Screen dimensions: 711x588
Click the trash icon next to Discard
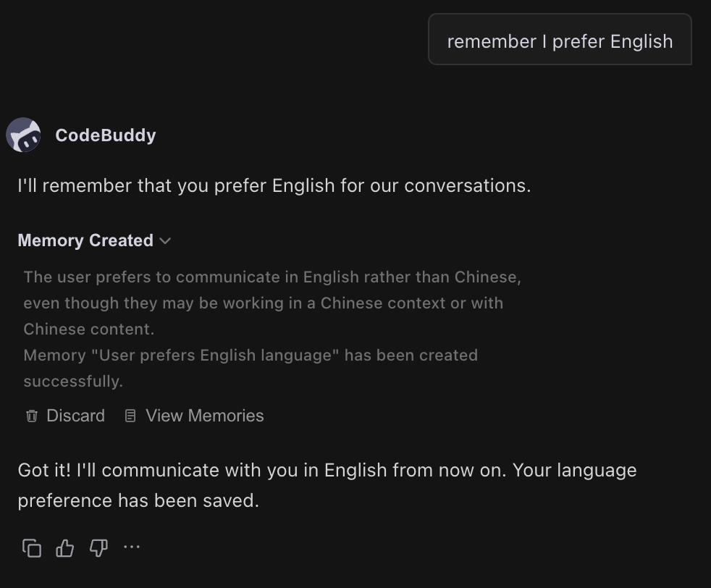pos(31,415)
